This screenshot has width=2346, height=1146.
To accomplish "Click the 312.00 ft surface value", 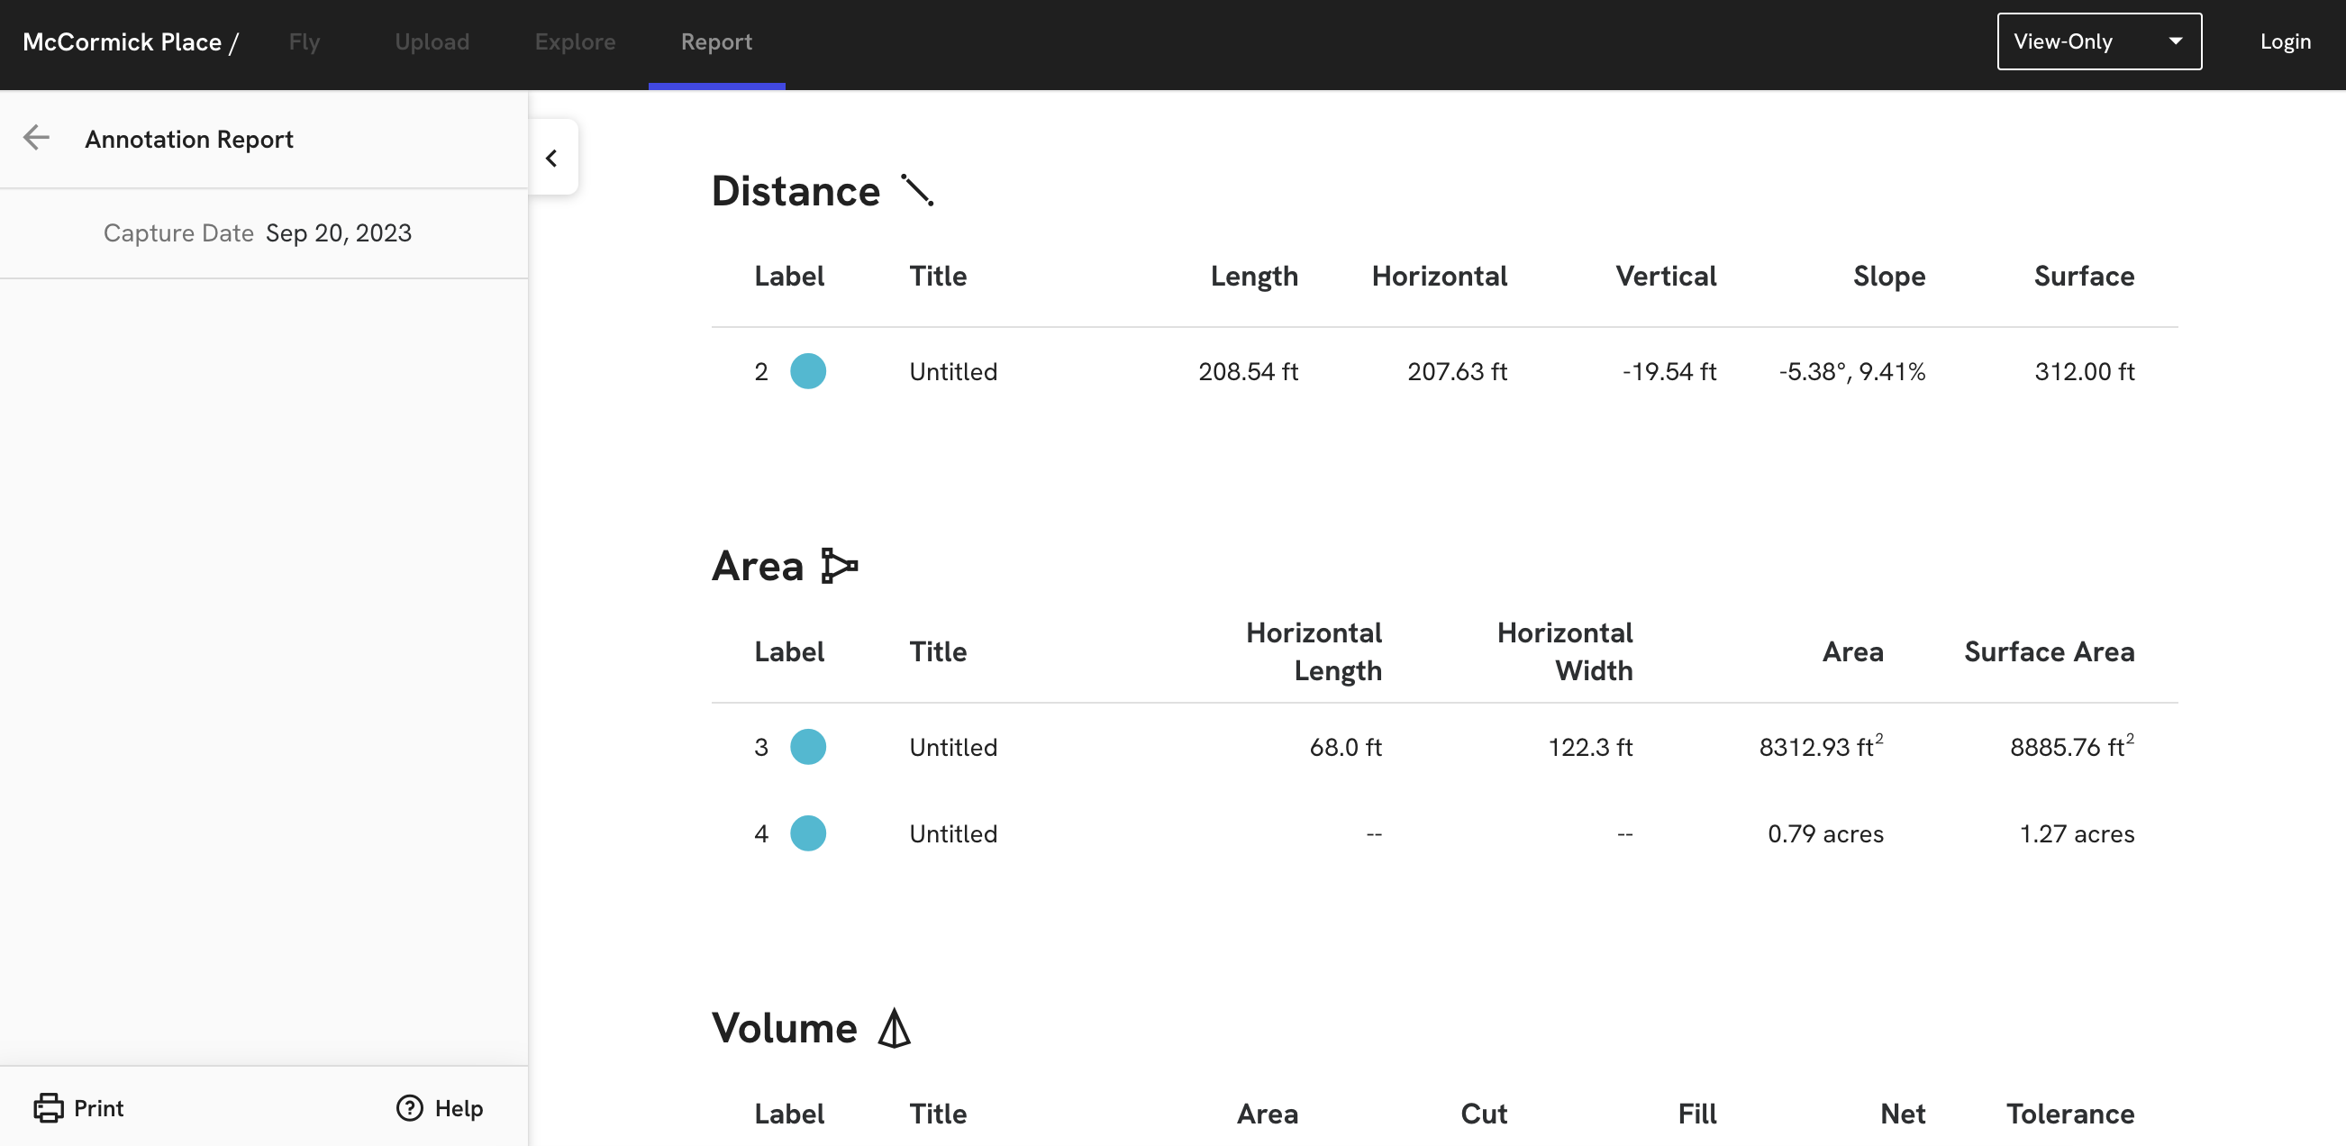I will (2085, 372).
